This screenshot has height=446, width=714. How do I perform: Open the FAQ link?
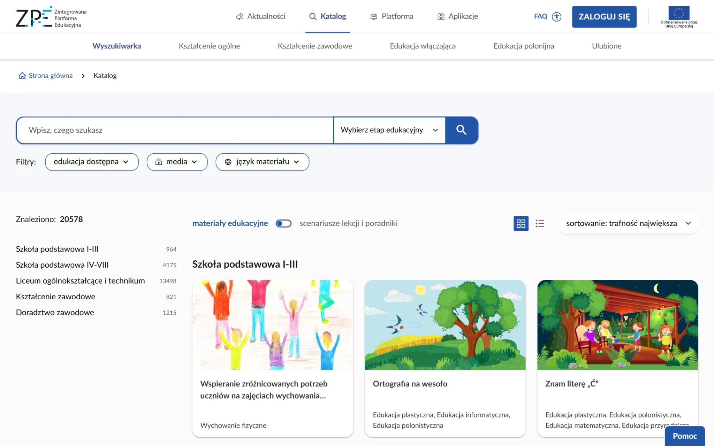(541, 16)
